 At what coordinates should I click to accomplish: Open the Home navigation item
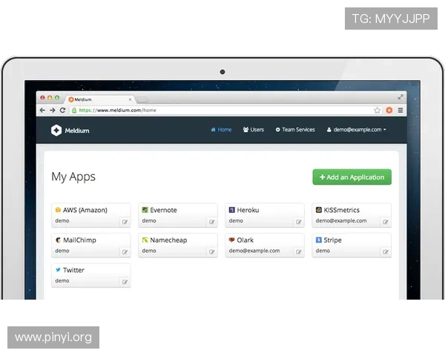coord(221,130)
